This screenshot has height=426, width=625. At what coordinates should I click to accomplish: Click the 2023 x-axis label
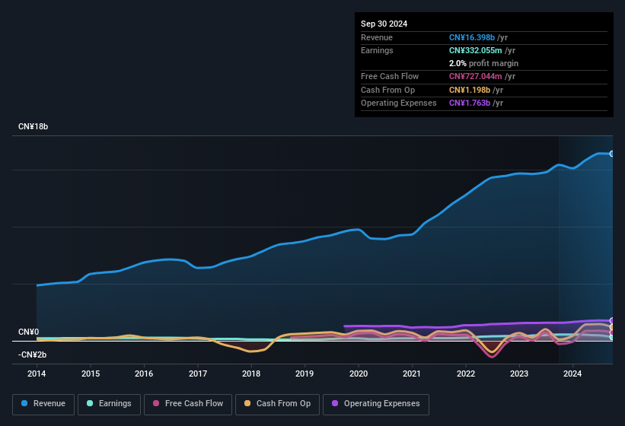519,374
